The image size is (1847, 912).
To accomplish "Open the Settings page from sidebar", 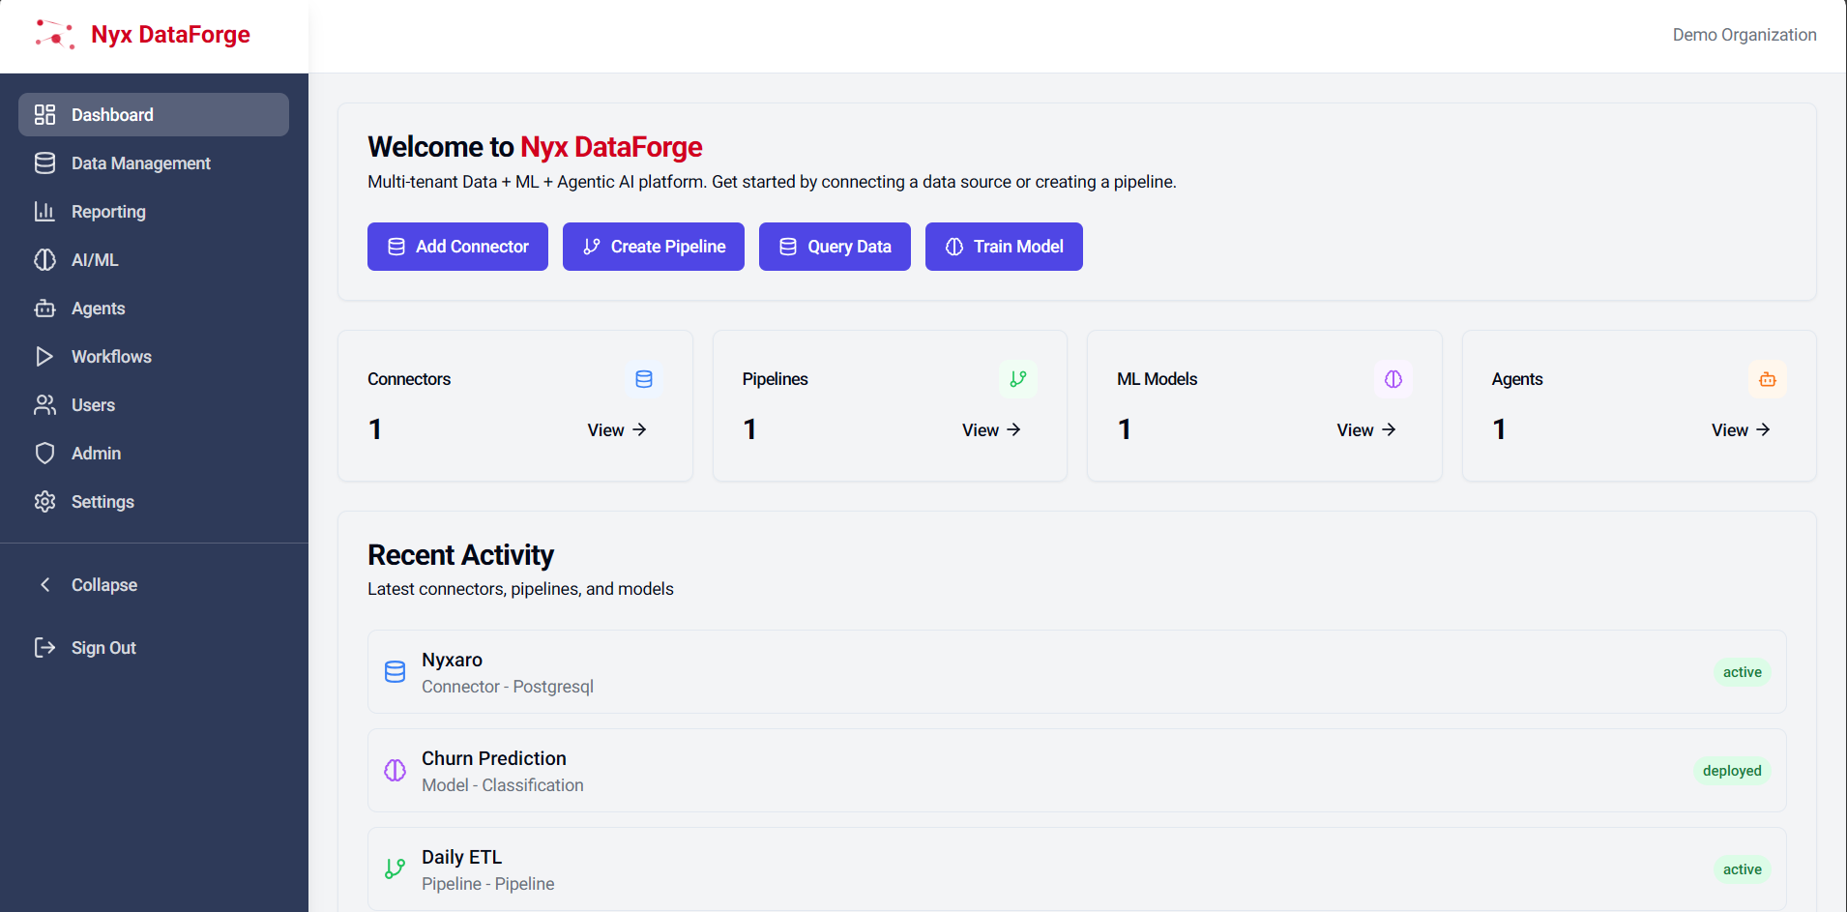I will click(102, 501).
